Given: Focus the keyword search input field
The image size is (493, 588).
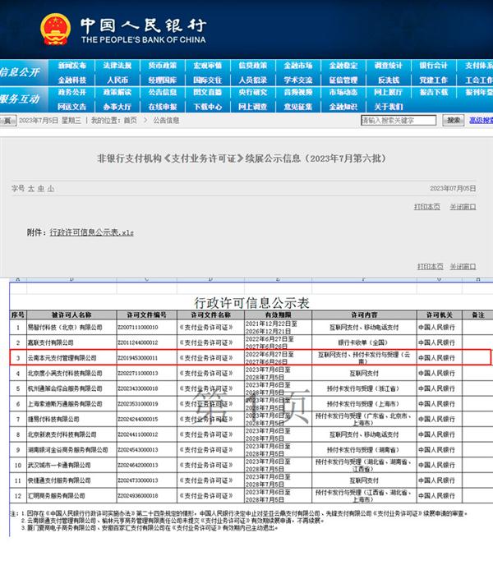Looking at the screenshot, I should click(x=399, y=121).
